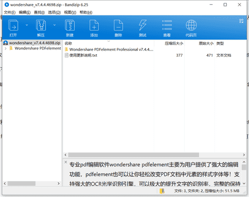Open the 帮助(H) menu

[x=86, y=12]
